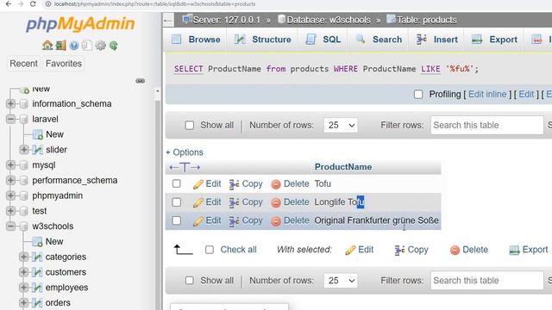Expand the phpmyadmin database node

tap(10, 195)
